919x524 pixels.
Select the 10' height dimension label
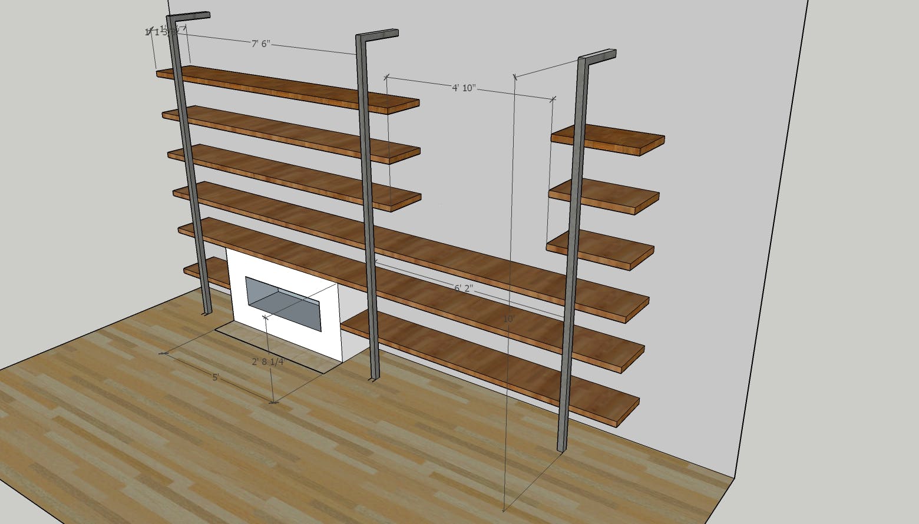pos(509,319)
